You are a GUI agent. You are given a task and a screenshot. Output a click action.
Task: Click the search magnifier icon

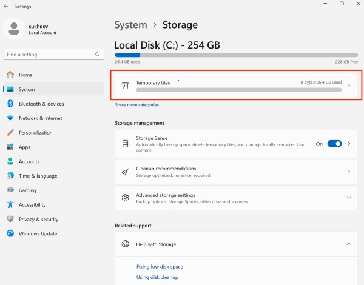click(x=98, y=55)
